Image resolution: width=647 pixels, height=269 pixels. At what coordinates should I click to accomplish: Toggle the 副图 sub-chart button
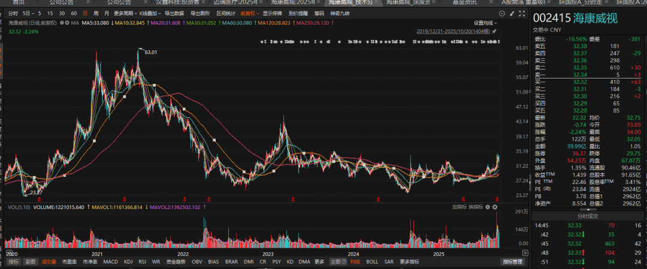click(x=30, y=262)
